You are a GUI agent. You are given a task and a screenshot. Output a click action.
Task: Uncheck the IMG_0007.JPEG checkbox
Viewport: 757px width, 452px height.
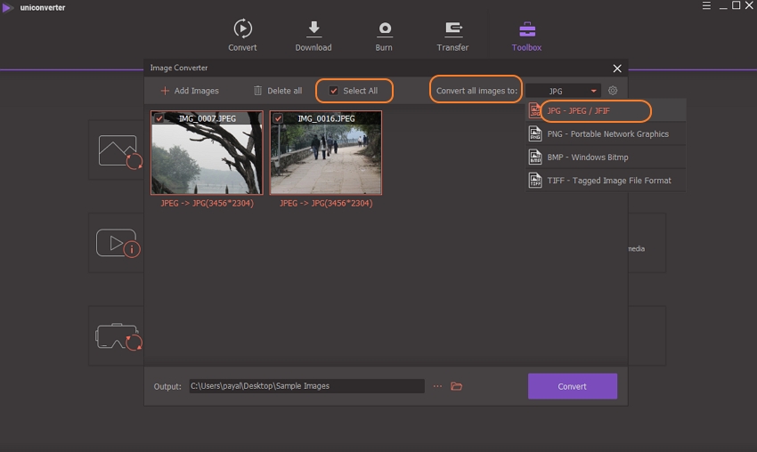[x=159, y=118]
